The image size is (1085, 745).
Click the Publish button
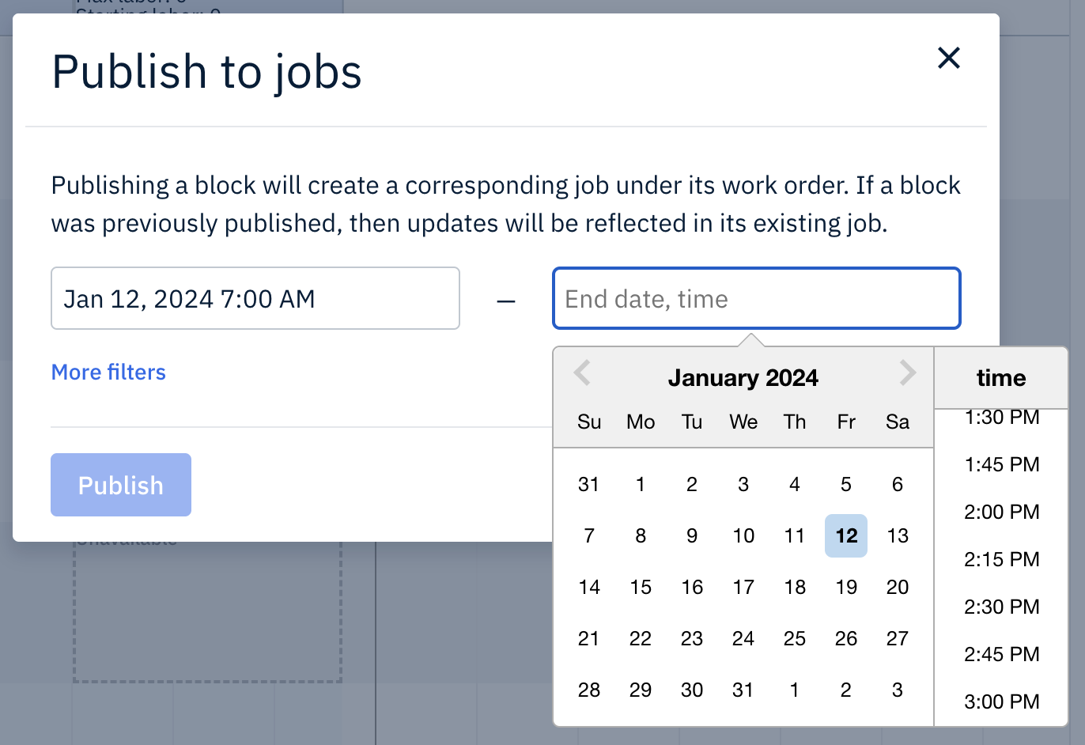(121, 485)
